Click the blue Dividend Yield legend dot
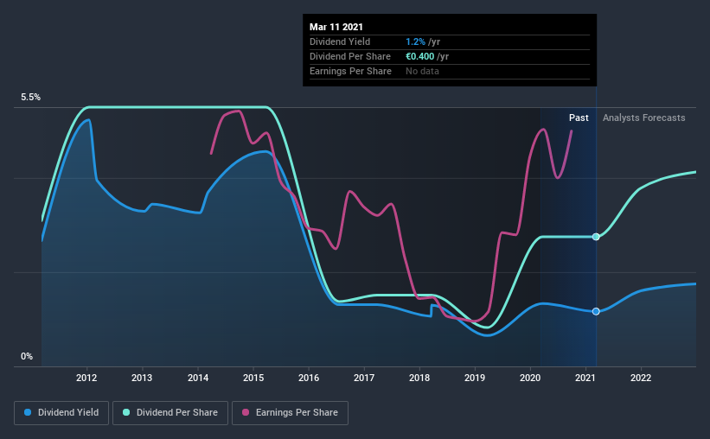This screenshot has height=439, width=710. coord(28,412)
